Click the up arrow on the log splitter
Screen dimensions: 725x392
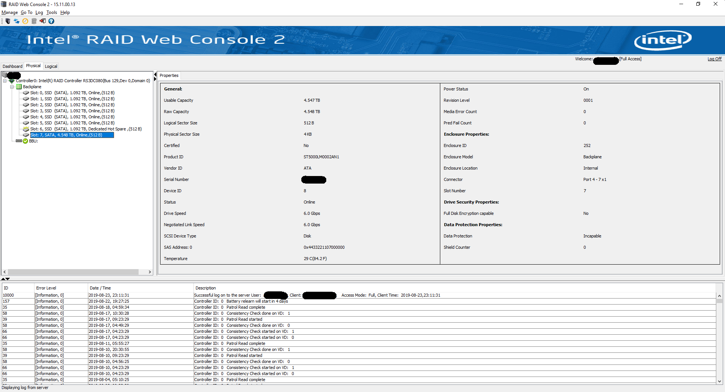click(3, 279)
